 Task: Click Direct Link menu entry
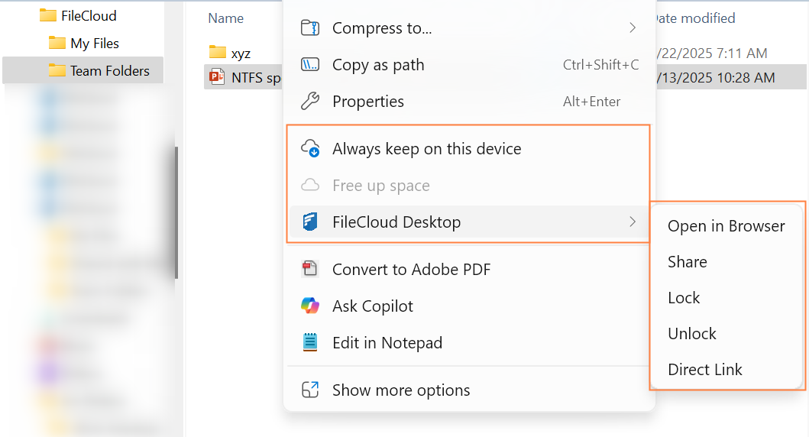[x=704, y=370]
